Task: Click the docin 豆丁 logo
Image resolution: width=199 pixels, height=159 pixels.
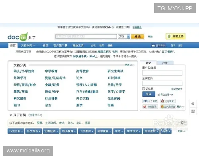Action: 22,37
